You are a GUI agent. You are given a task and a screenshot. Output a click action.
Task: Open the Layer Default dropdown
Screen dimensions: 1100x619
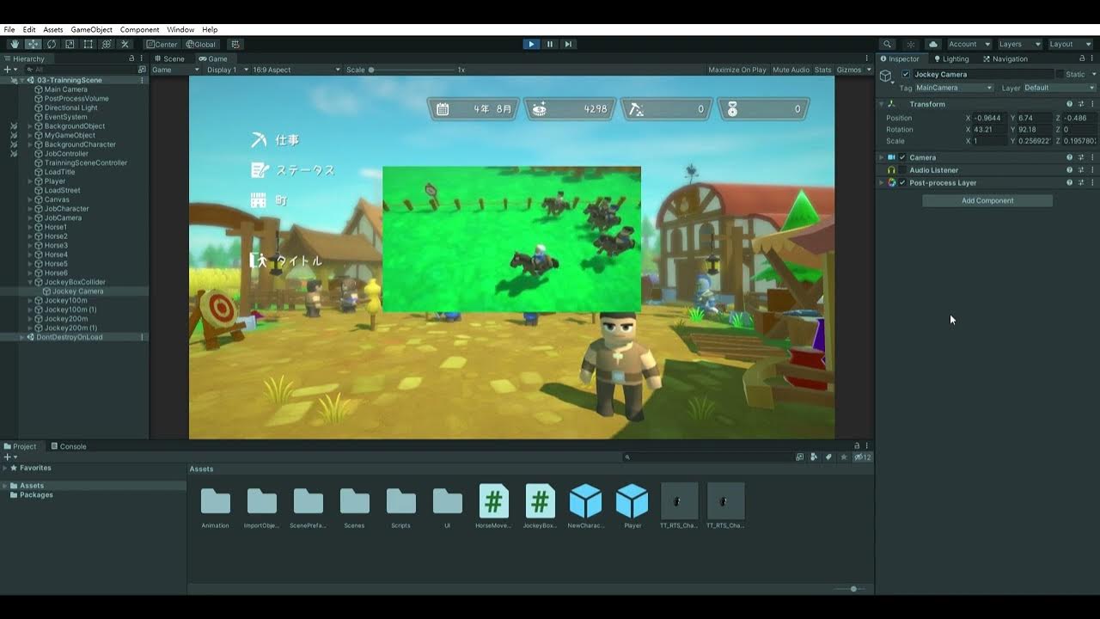[1059, 88]
